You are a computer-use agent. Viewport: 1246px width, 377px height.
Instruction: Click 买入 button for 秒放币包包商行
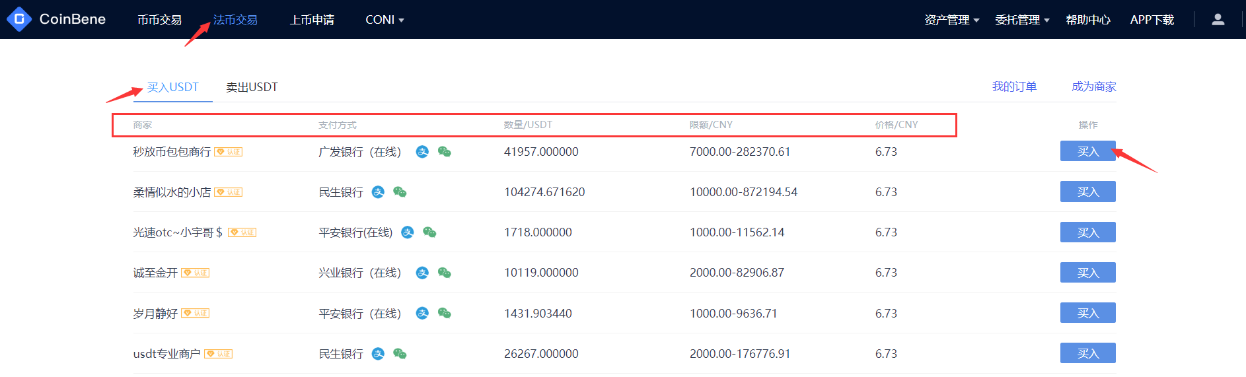[x=1088, y=151]
